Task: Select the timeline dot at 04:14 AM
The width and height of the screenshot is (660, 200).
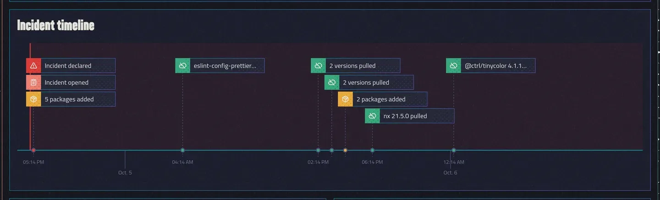Action: click(182, 150)
